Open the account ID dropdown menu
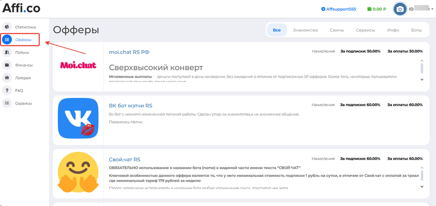Viewport: 436px width, 206px height. coord(421,9)
